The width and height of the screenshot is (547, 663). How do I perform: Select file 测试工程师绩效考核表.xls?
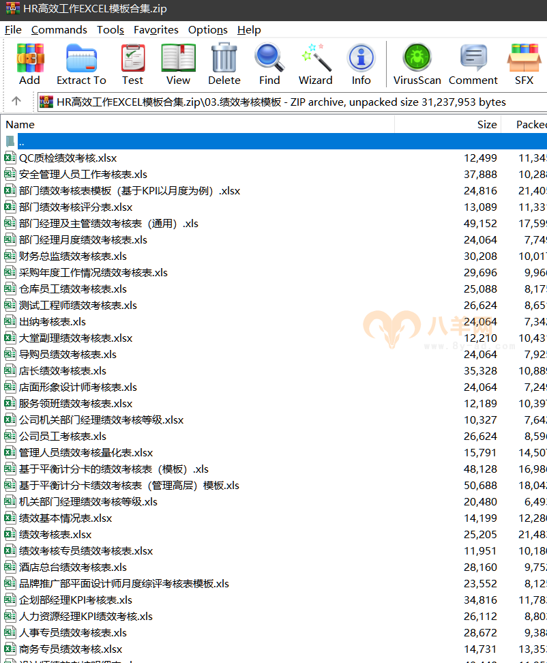click(x=78, y=306)
